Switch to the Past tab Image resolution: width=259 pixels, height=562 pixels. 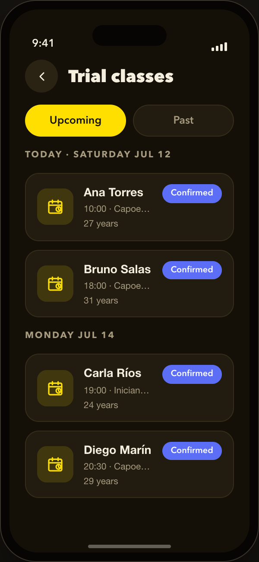point(183,121)
